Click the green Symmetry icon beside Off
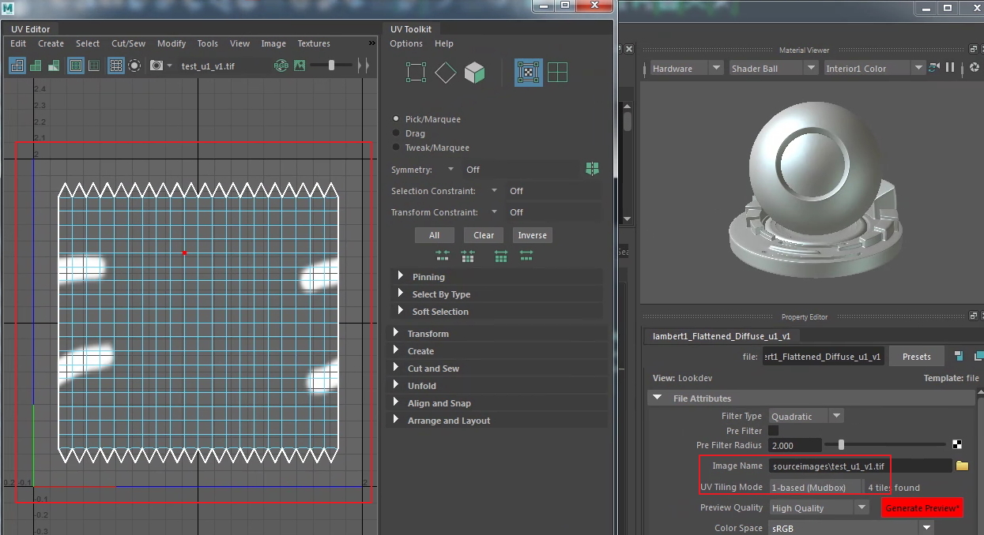The height and width of the screenshot is (535, 984). tap(592, 169)
